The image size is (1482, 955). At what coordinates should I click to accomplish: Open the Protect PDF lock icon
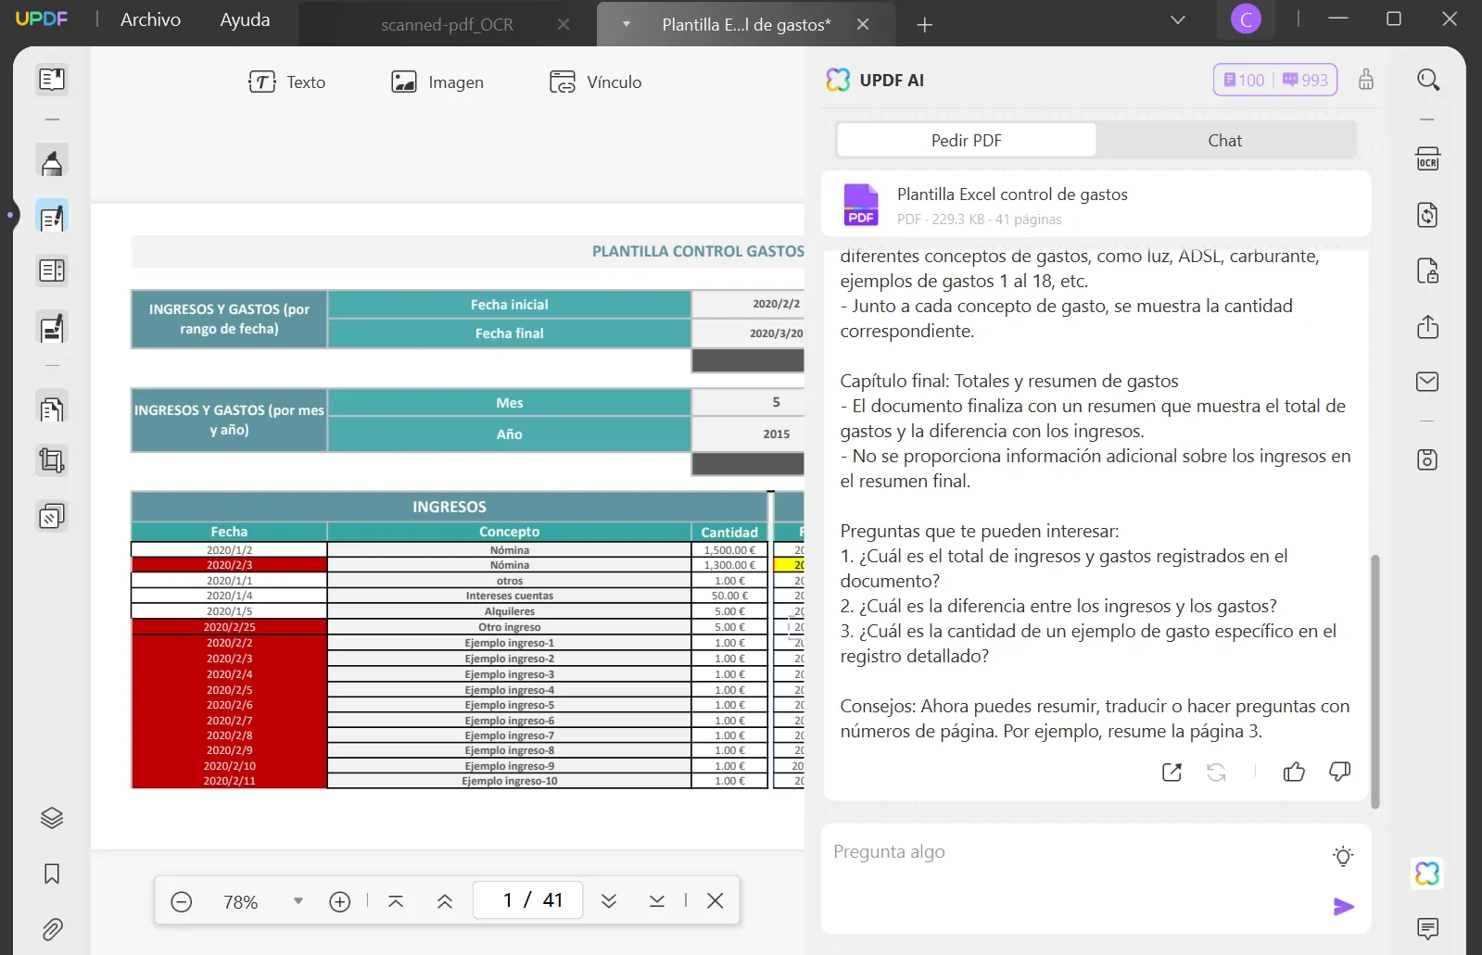coord(1428,270)
